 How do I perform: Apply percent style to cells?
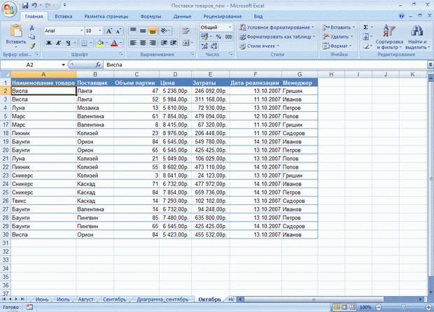(x=218, y=36)
